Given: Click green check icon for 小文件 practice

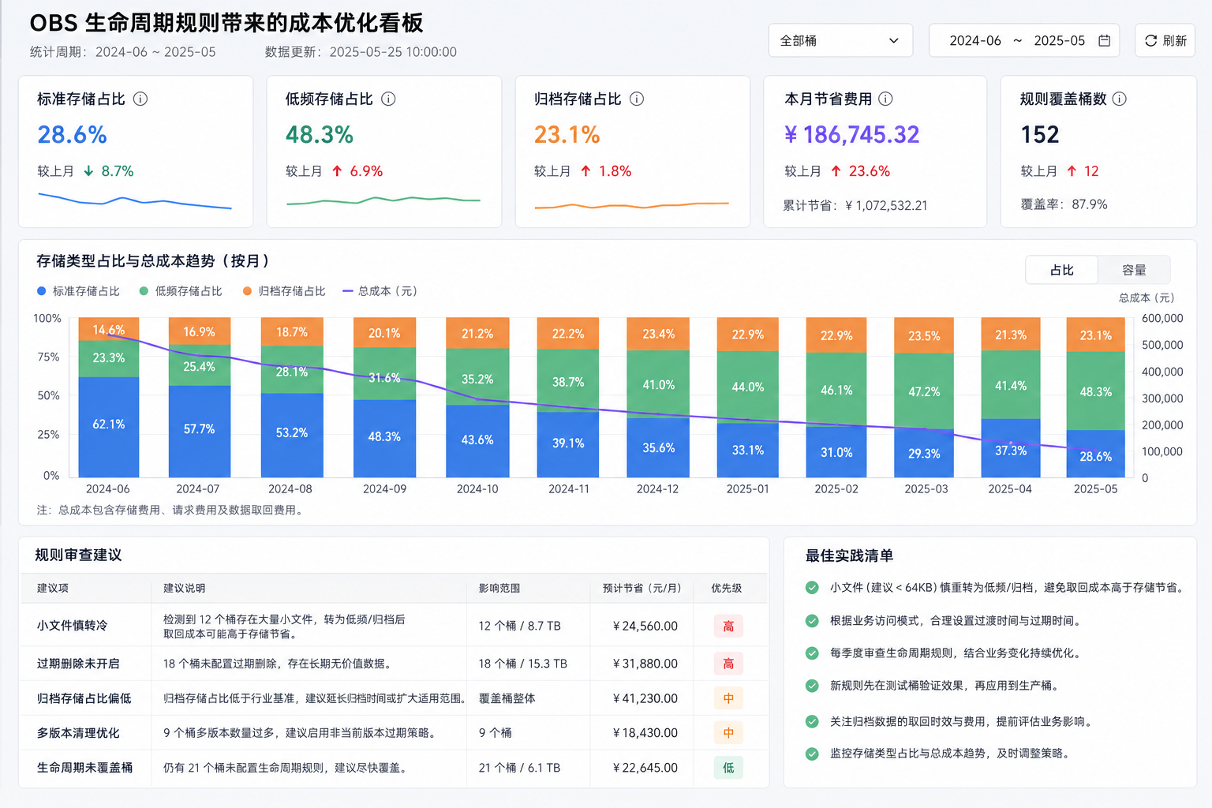Looking at the screenshot, I should click(812, 587).
